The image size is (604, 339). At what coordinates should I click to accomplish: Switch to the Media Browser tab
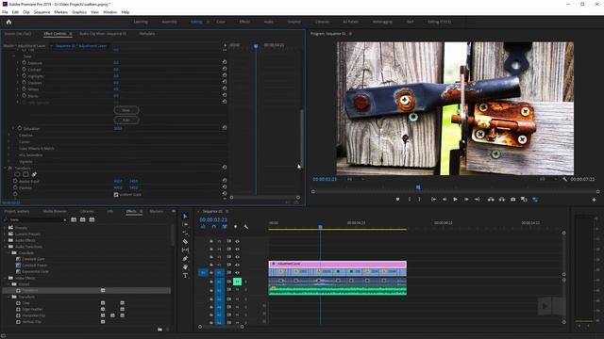(55, 211)
